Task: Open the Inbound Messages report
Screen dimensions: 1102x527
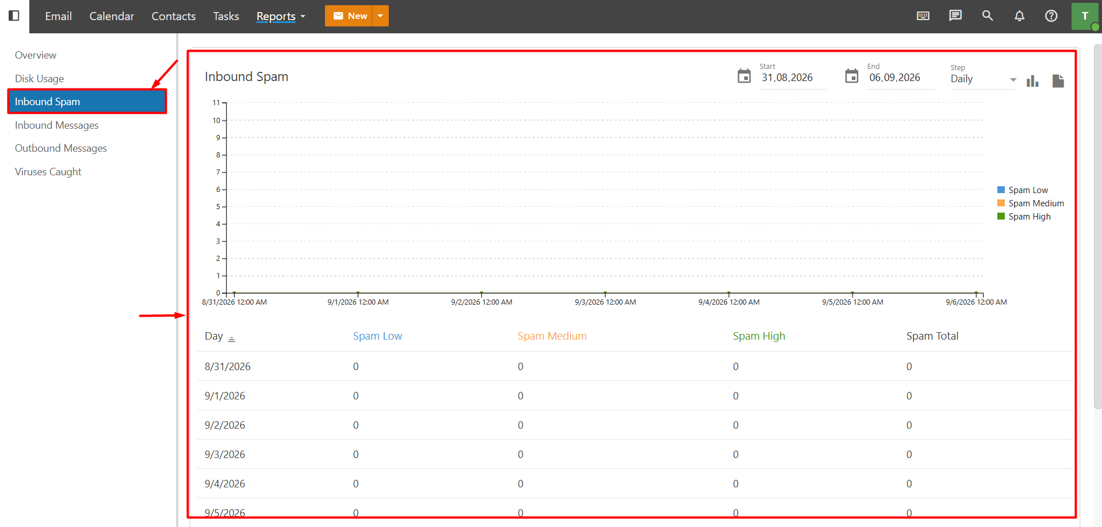Action: pyautogui.click(x=57, y=125)
